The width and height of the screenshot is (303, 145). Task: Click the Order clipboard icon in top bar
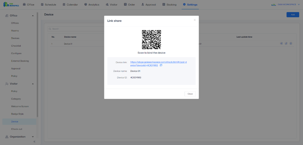tap(125, 4)
